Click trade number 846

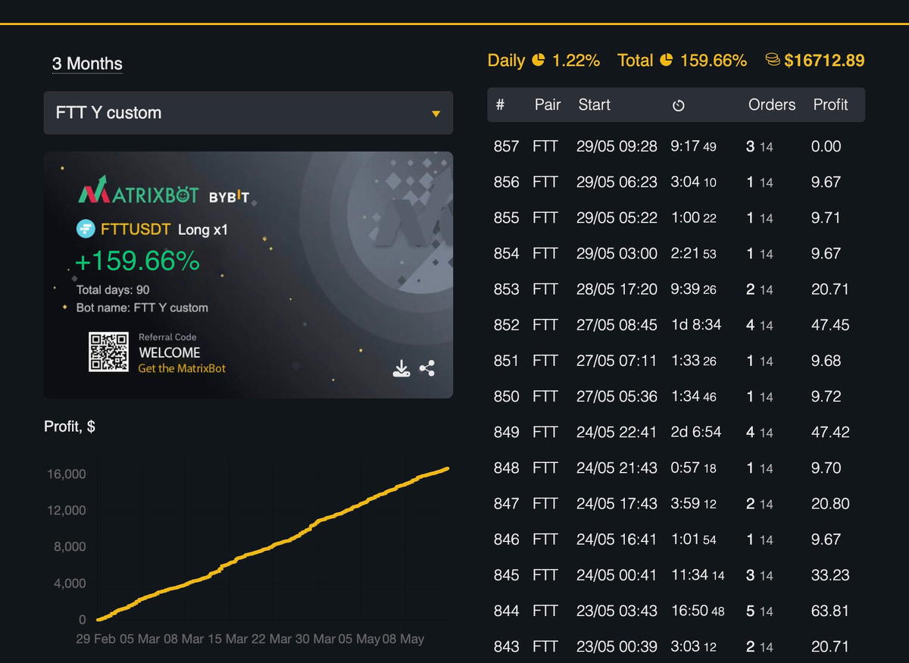(x=506, y=539)
